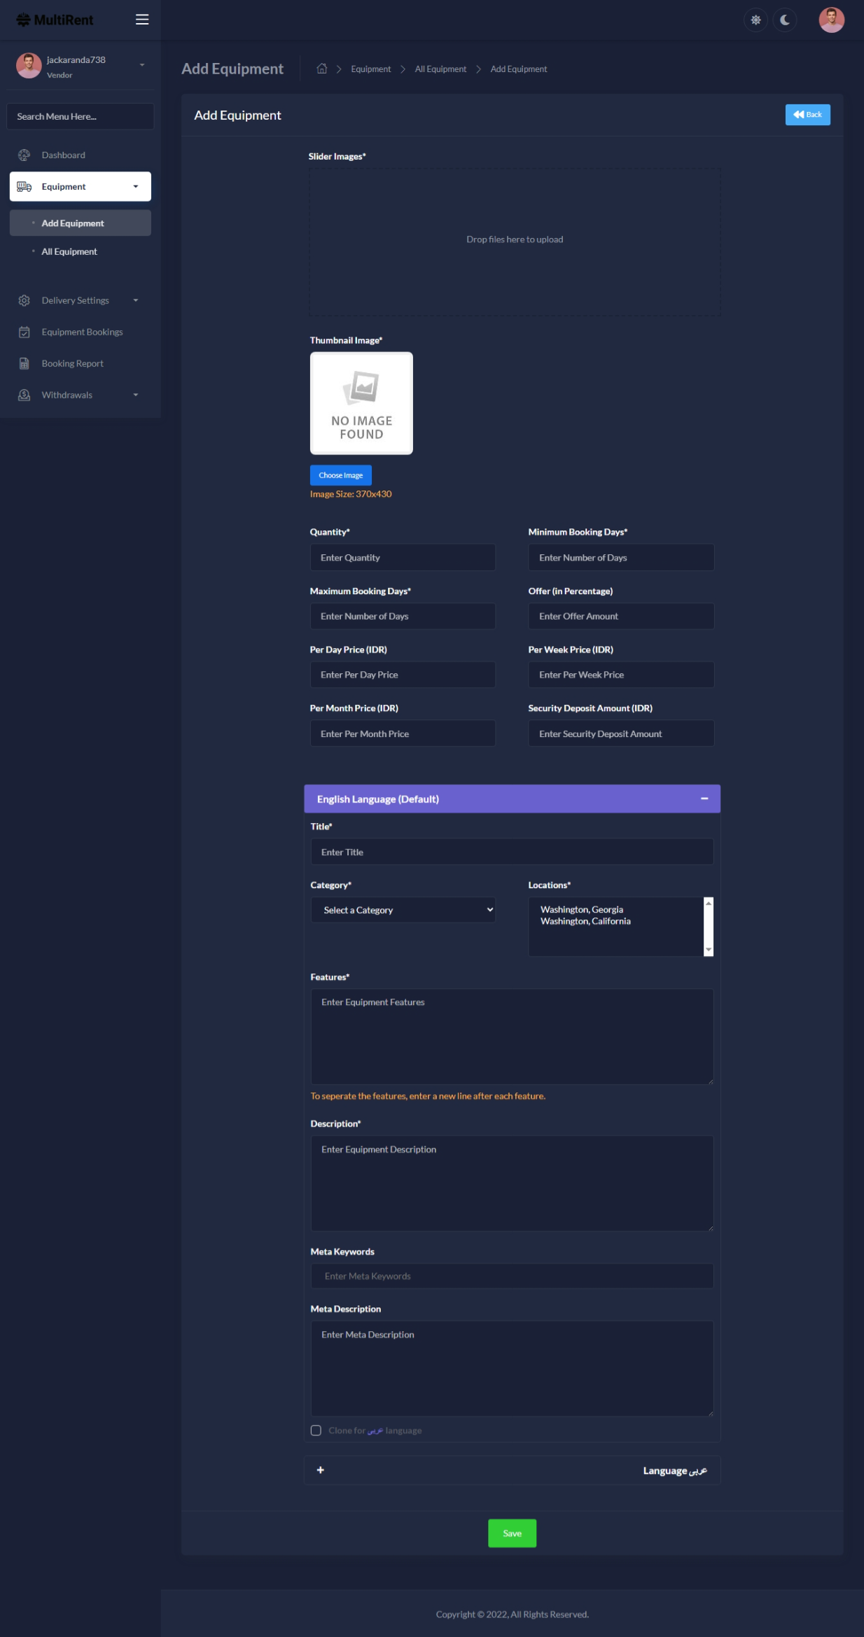This screenshot has width=864, height=1637.
Task: Click the Withdrawals money icon
Action: pyautogui.click(x=25, y=395)
